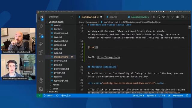
Task: Open notifications bell in status bar
Action: (x=187, y=95)
